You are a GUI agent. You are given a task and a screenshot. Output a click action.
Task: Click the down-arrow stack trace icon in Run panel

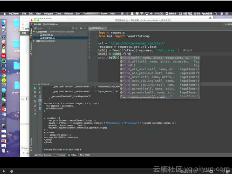pyautogui.click(x=40, y=92)
